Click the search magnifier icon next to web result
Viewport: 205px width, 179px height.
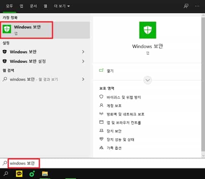coord(5,79)
